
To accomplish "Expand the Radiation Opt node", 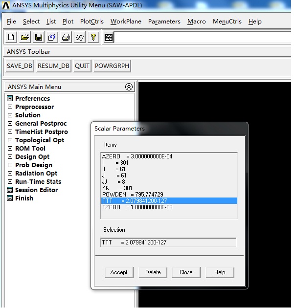I will (x=10, y=173).
